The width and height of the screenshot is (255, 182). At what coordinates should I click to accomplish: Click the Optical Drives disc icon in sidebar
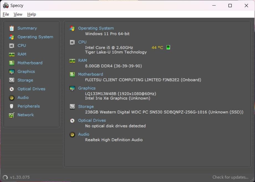pyautogui.click(x=12, y=89)
